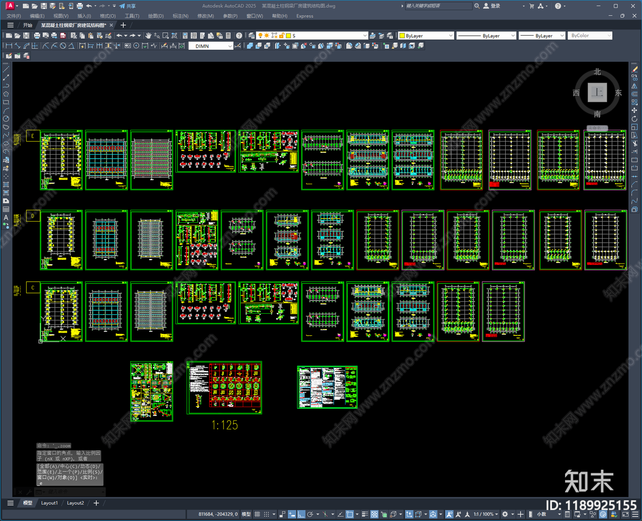
Task: Select the Linear dimension tool
Action: [9, 46]
